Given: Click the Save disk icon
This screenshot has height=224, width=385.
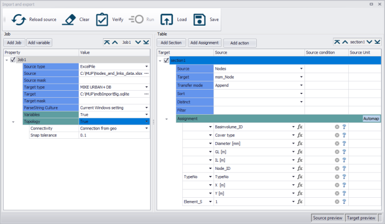Looking at the screenshot, I should coord(199,20).
